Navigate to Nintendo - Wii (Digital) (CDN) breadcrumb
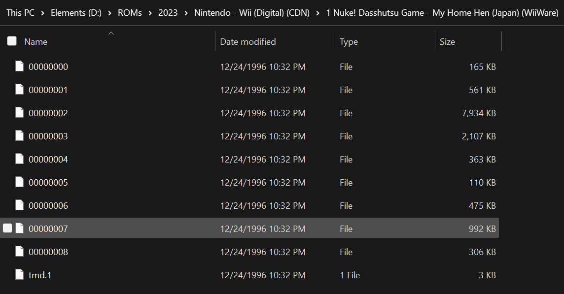Image resolution: width=564 pixels, height=294 pixels. coord(252,13)
